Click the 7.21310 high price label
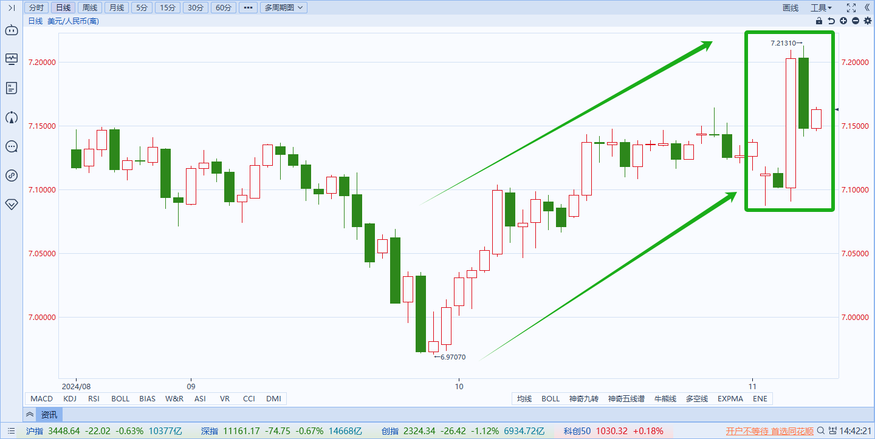Viewport: 875px width, 439px height. pos(783,43)
